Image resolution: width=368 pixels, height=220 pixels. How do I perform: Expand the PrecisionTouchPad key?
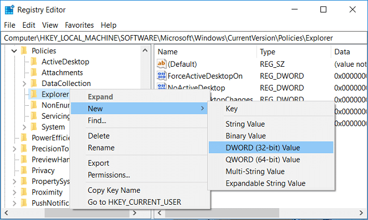[x=14, y=149]
